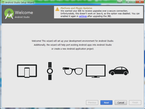Click the 'or create a new Android application project' line
Viewport: 145px width, 109px height.
tap(72, 49)
